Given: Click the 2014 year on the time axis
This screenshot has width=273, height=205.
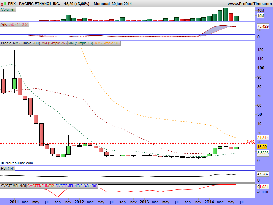Looking at the screenshot, I should (x=209, y=202).
